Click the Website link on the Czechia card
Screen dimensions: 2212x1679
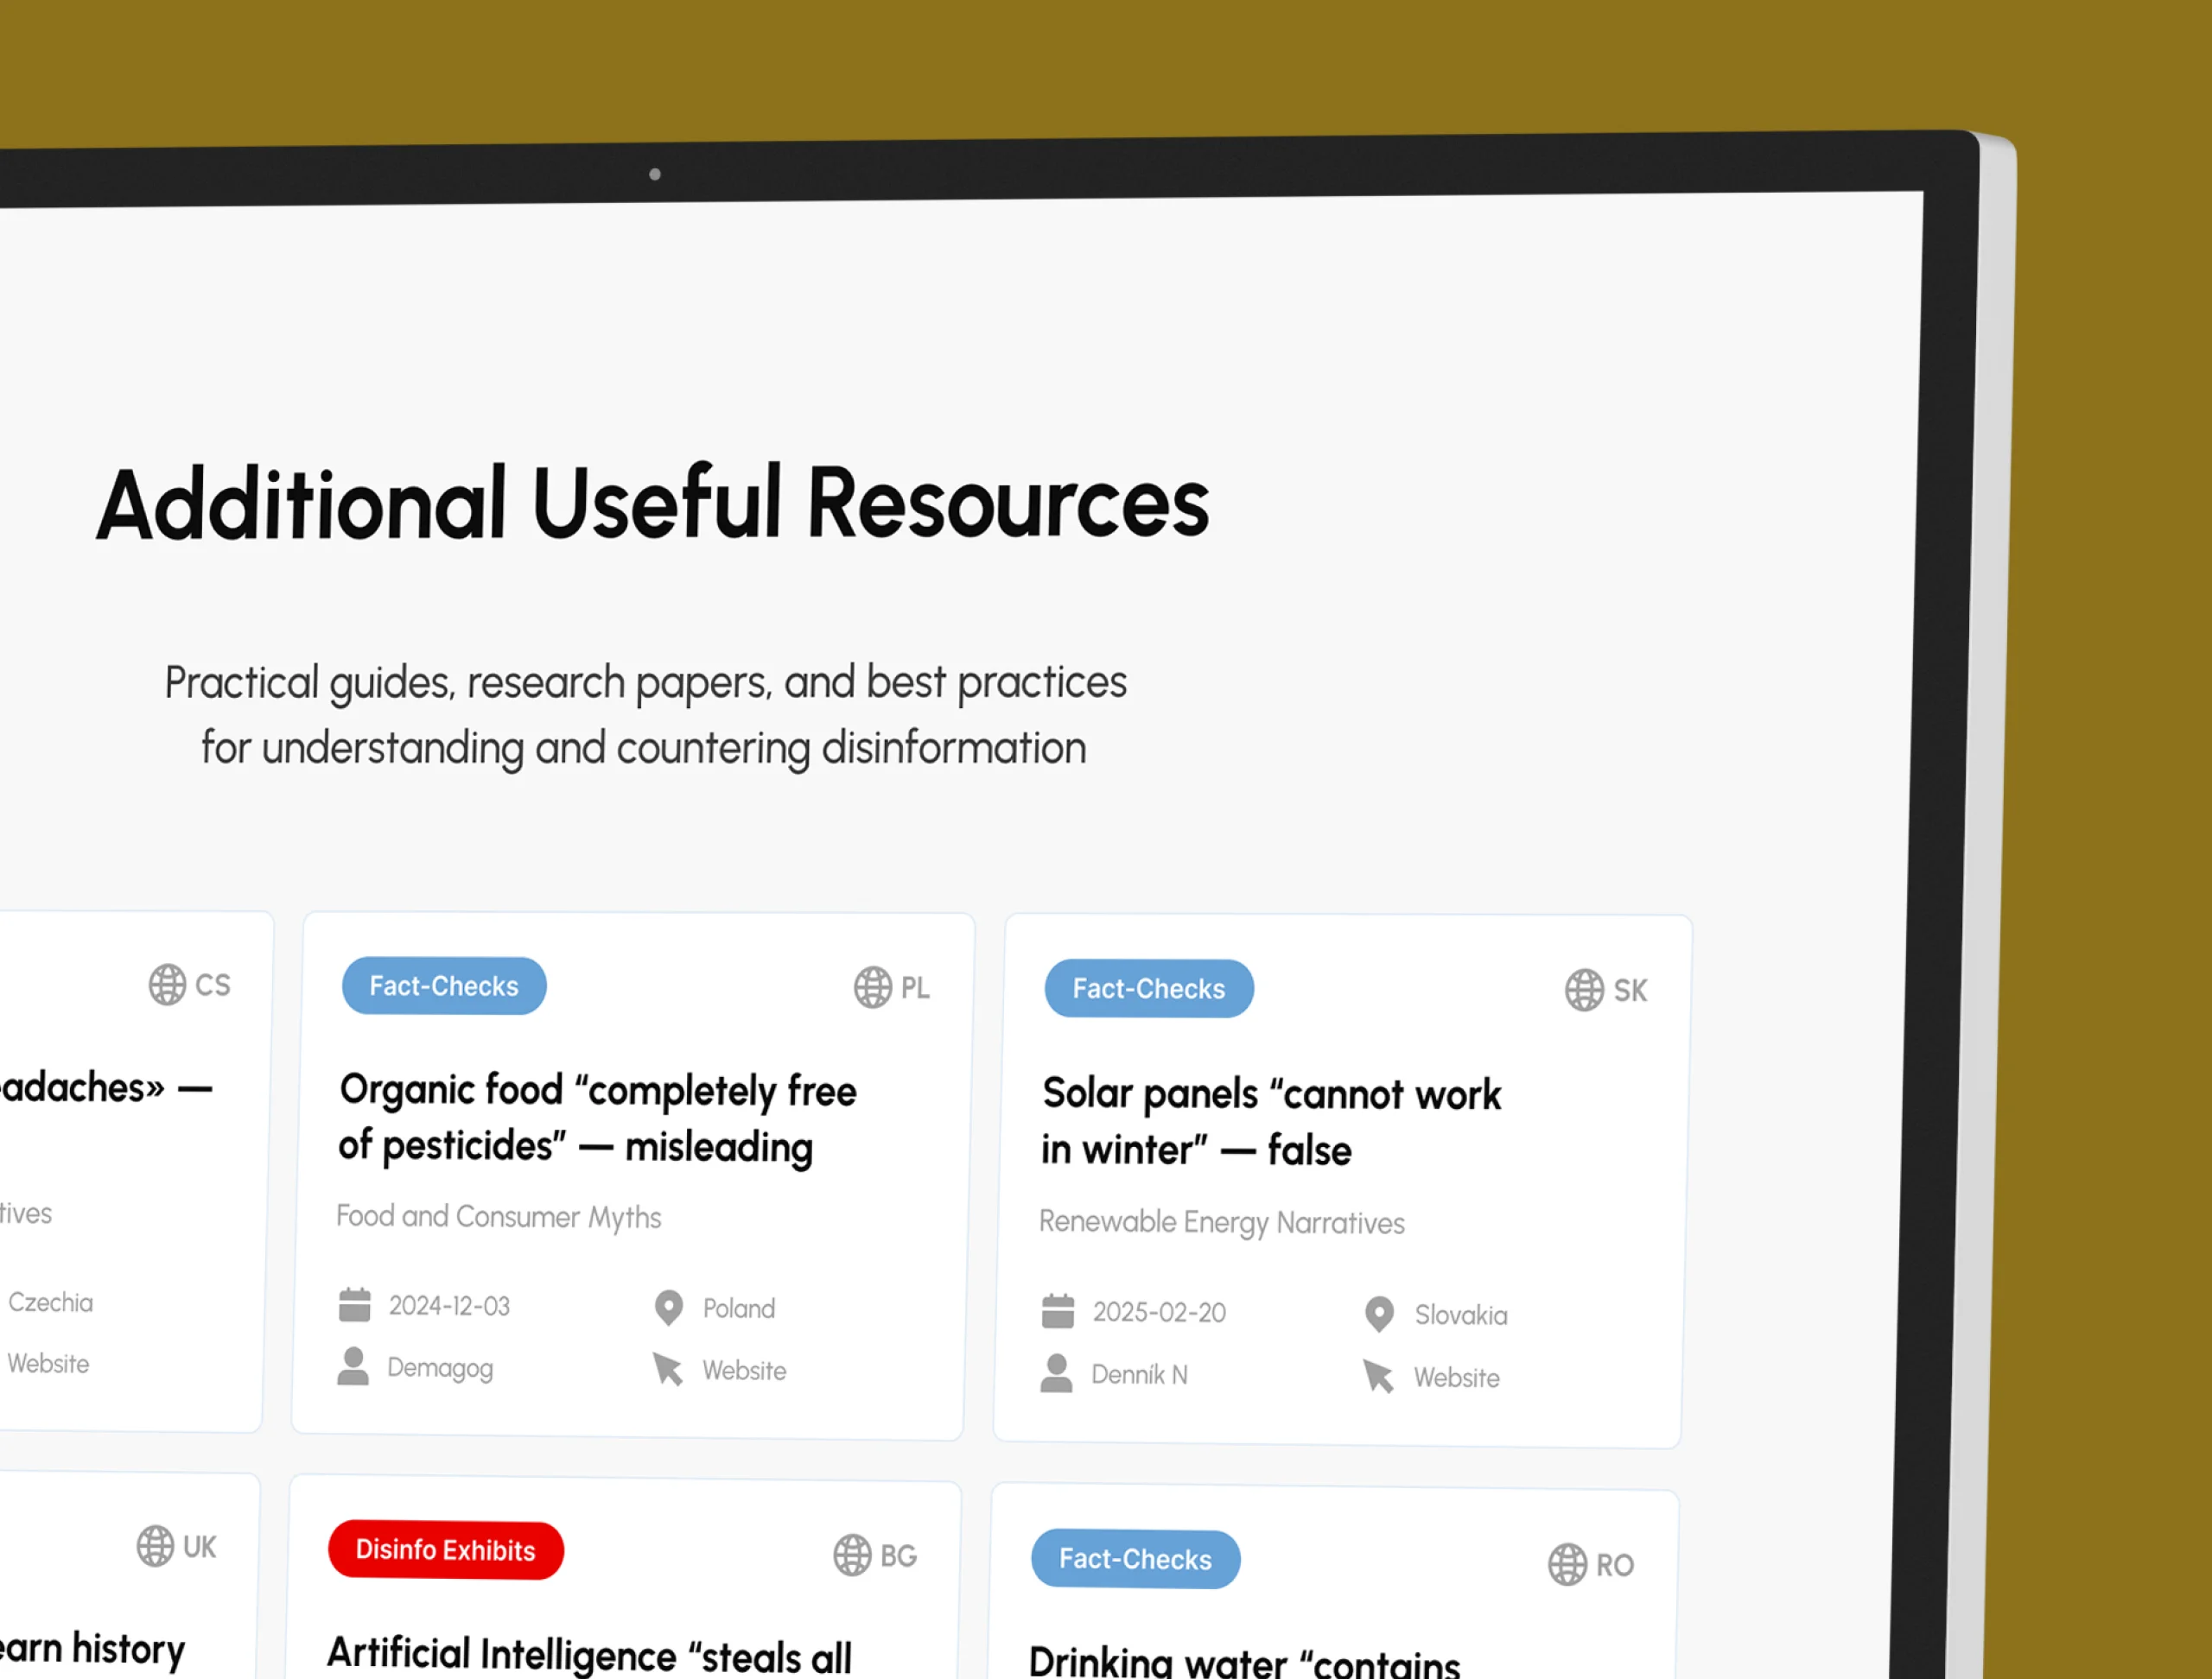click(48, 1363)
